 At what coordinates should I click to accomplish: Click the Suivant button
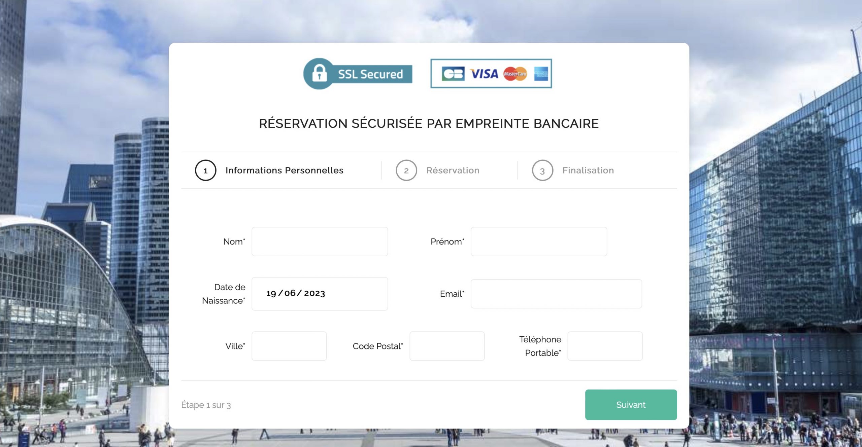(631, 405)
